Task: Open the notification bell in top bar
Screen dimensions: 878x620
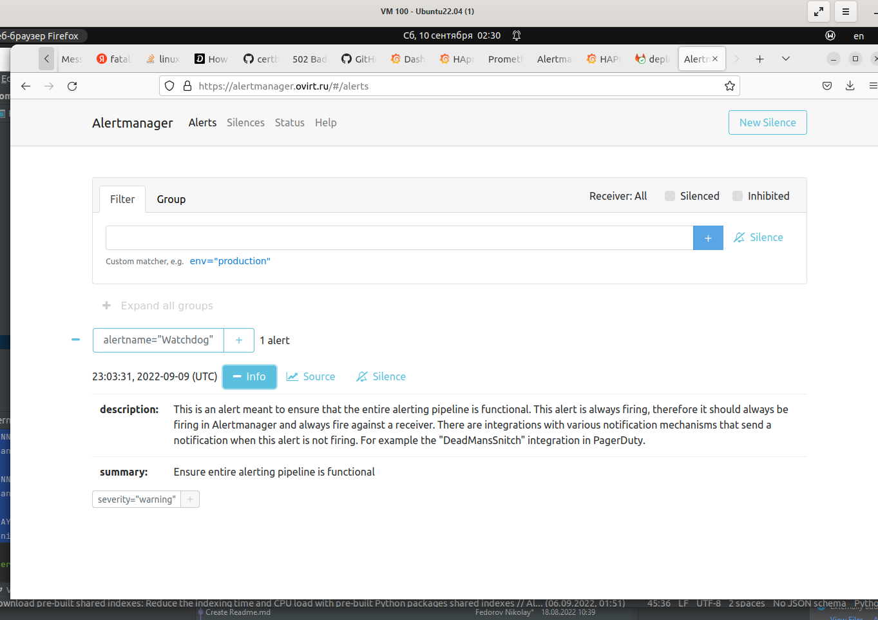Action: (517, 35)
